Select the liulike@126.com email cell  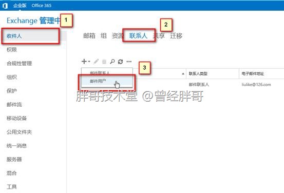pos(256,85)
